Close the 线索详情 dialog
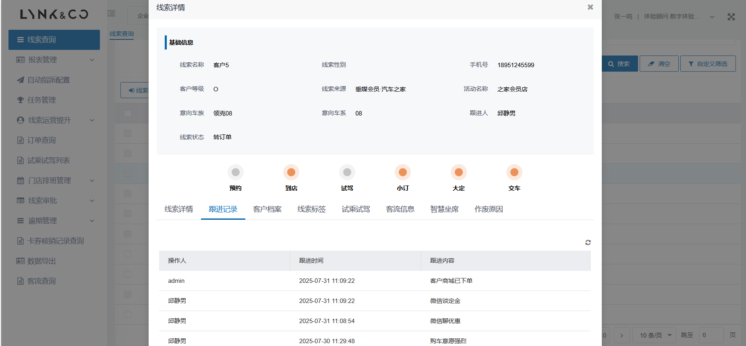Screen dimensions: 746x346 point(590,7)
